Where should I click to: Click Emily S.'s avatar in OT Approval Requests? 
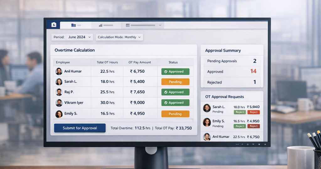click(x=207, y=122)
